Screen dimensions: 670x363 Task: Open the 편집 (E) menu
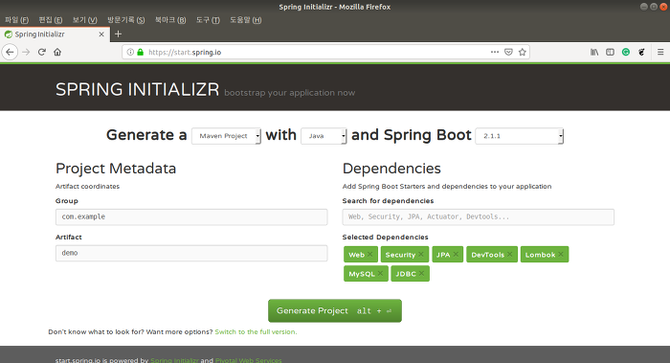[x=51, y=20]
